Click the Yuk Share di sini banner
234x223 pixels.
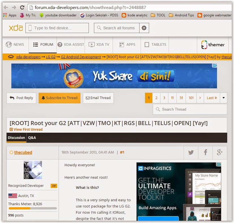tap(114, 76)
